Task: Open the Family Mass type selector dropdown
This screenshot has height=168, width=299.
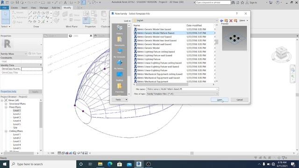Action: 14,54
